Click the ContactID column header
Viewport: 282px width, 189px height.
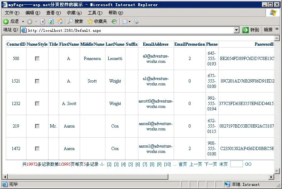(16, 44)
